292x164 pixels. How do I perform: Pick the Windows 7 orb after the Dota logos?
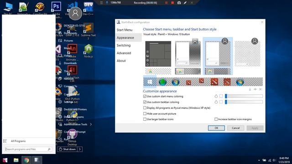point(240,82)
